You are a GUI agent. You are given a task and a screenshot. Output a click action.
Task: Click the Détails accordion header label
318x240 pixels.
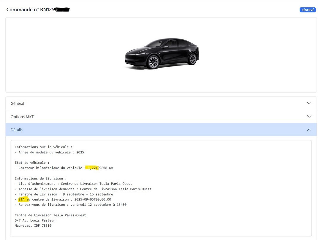16,130
